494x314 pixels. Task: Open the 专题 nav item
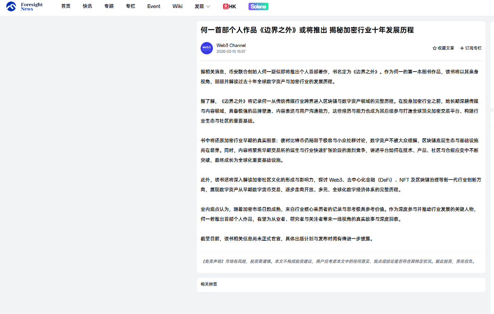click(109, 6)
